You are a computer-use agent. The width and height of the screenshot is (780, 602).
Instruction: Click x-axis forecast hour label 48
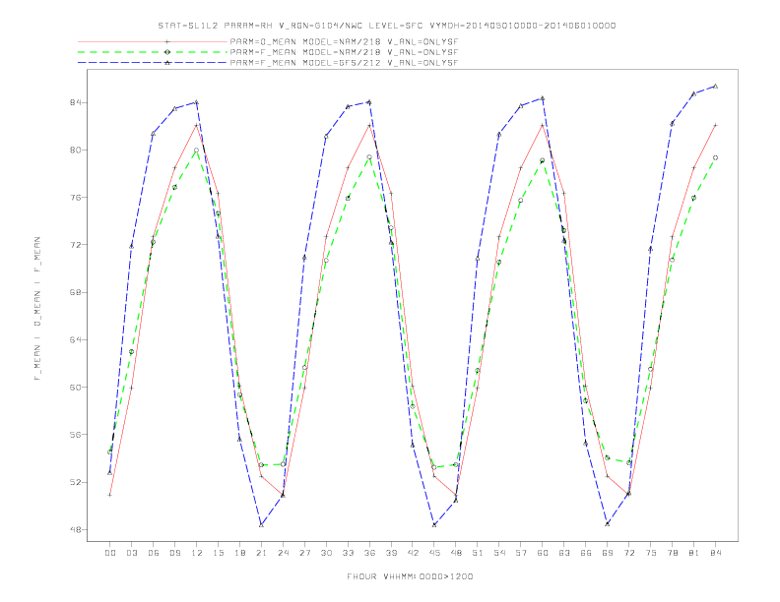pos(456,553)
